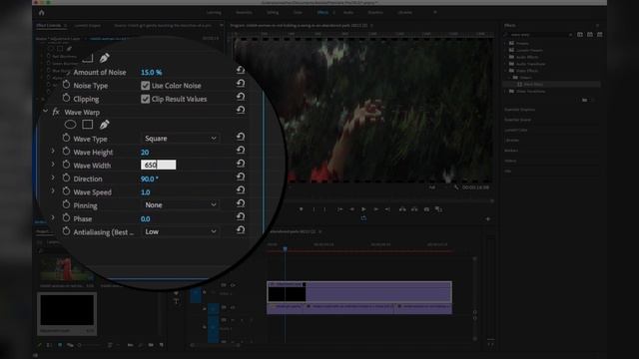Toggle loop playback in Program monitor
639x359 pixels.
coord(363,218)
